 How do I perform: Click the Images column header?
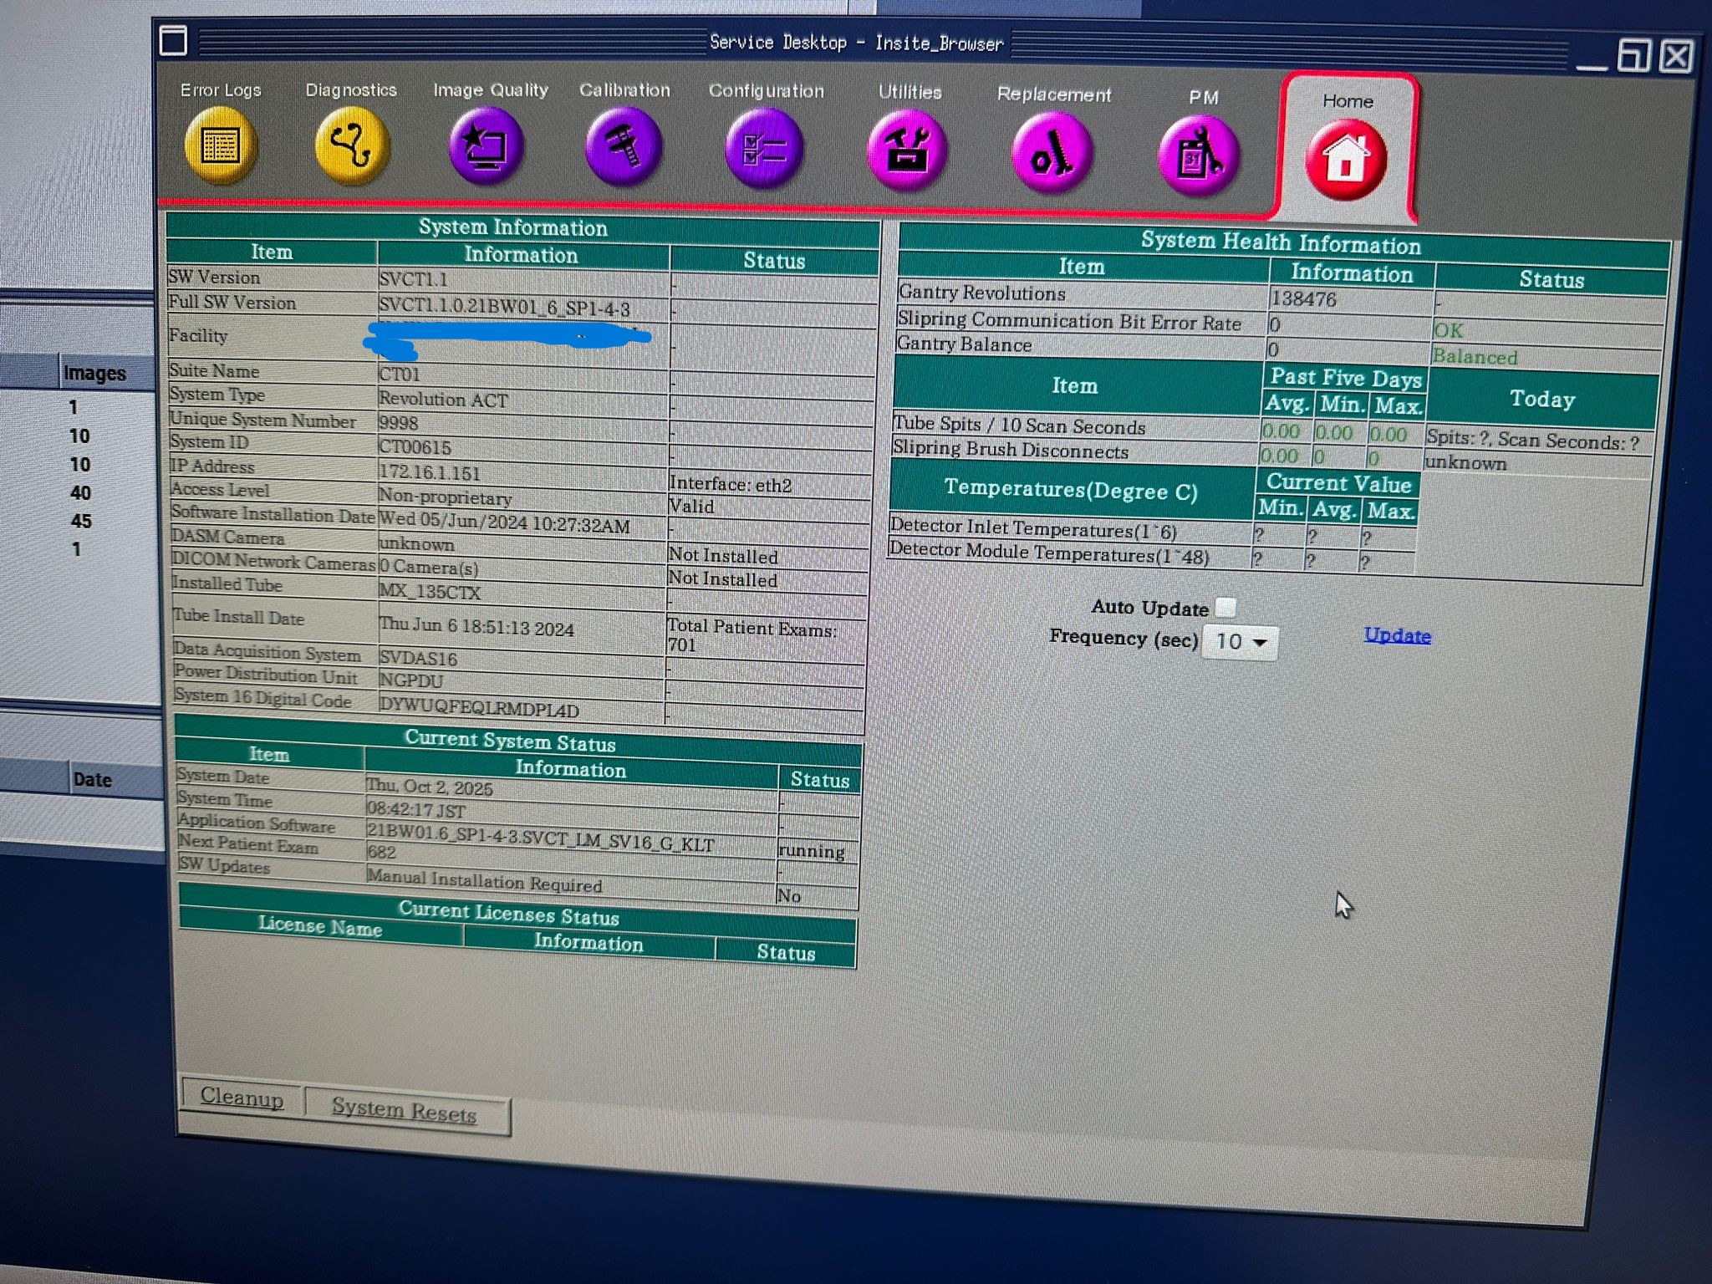94,373
